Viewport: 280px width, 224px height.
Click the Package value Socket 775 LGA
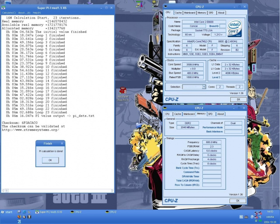(204, 30)
